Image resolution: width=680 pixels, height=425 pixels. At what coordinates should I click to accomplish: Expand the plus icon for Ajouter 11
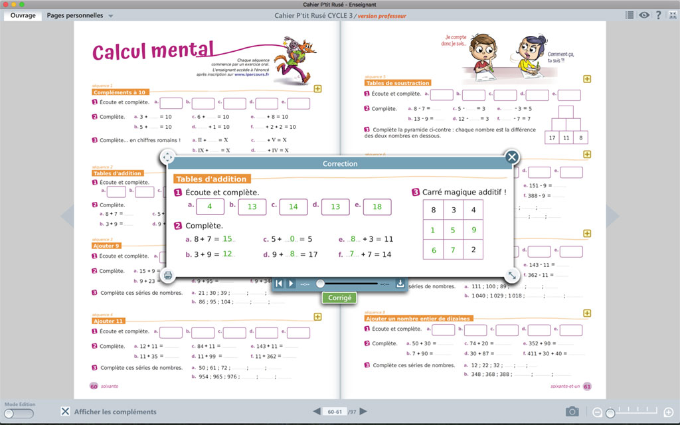317,317
